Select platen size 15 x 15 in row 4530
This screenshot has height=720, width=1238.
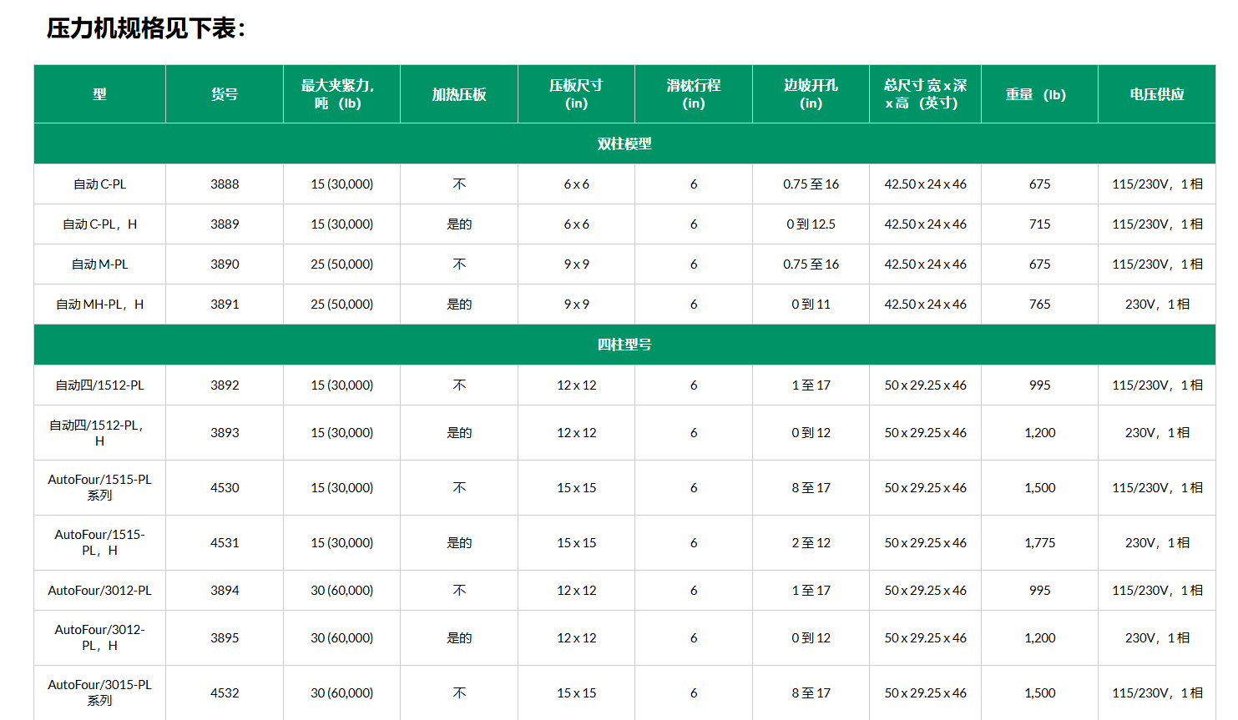[576, 488]
